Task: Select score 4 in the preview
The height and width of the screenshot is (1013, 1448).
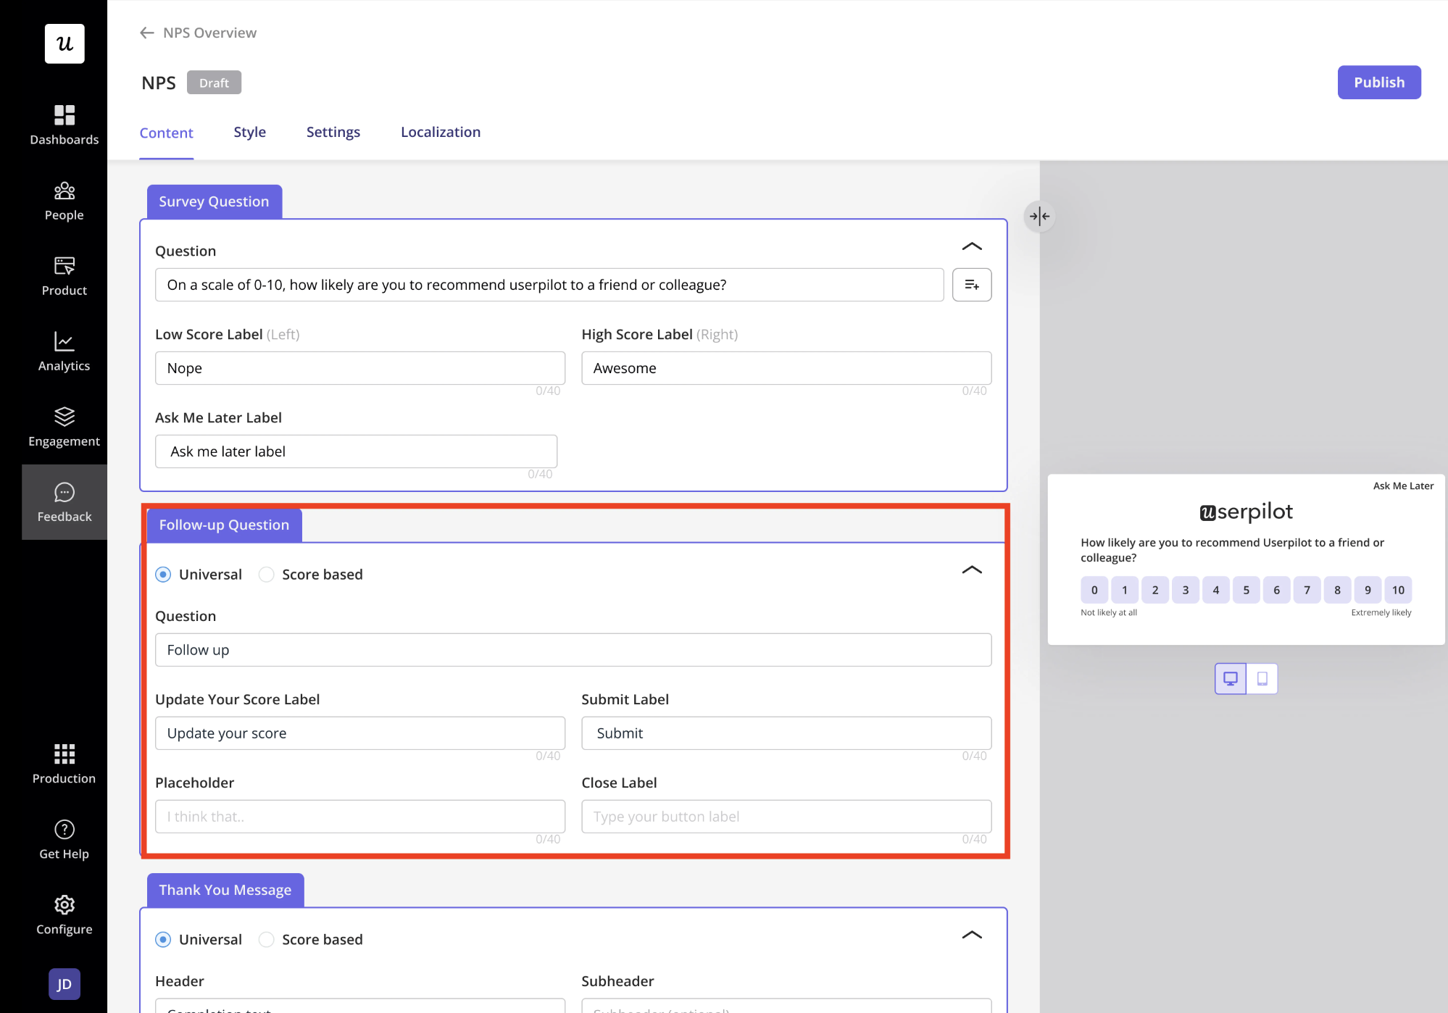Action: 1216,590
